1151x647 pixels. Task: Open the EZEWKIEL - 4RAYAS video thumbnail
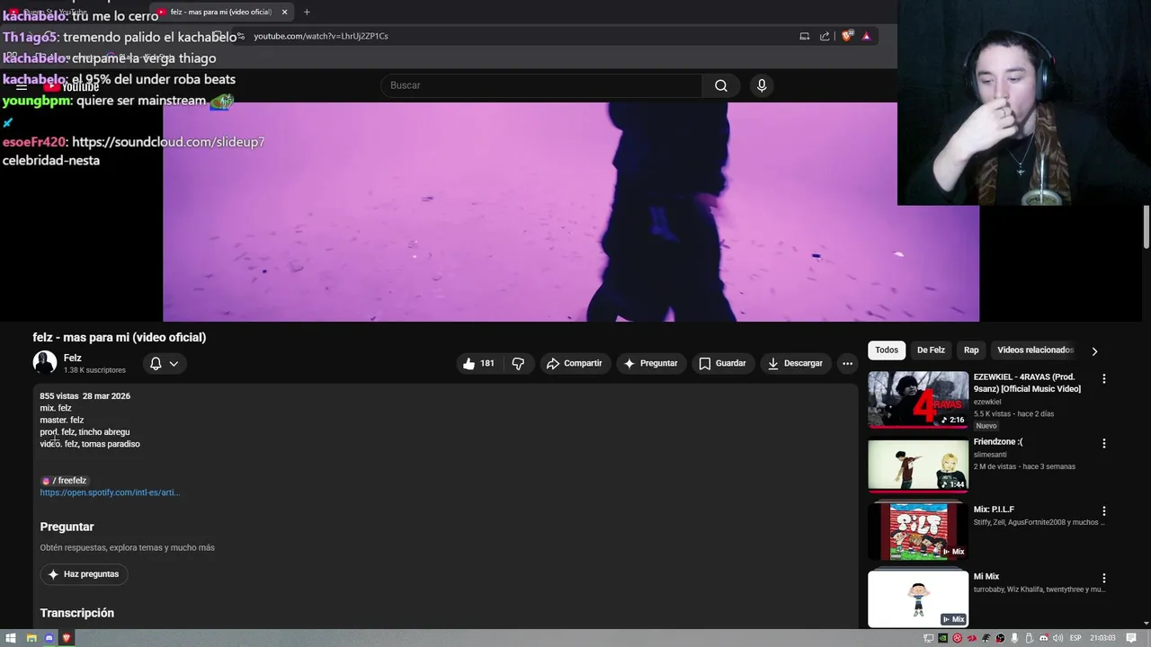[918, 400]
